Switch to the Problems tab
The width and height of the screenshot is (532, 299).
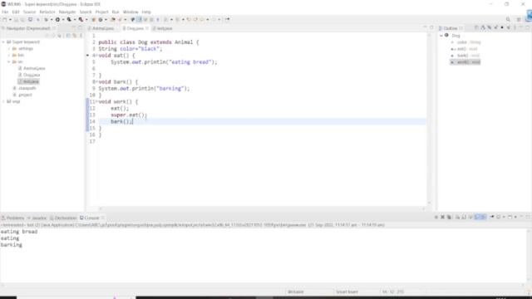point(13,218)
